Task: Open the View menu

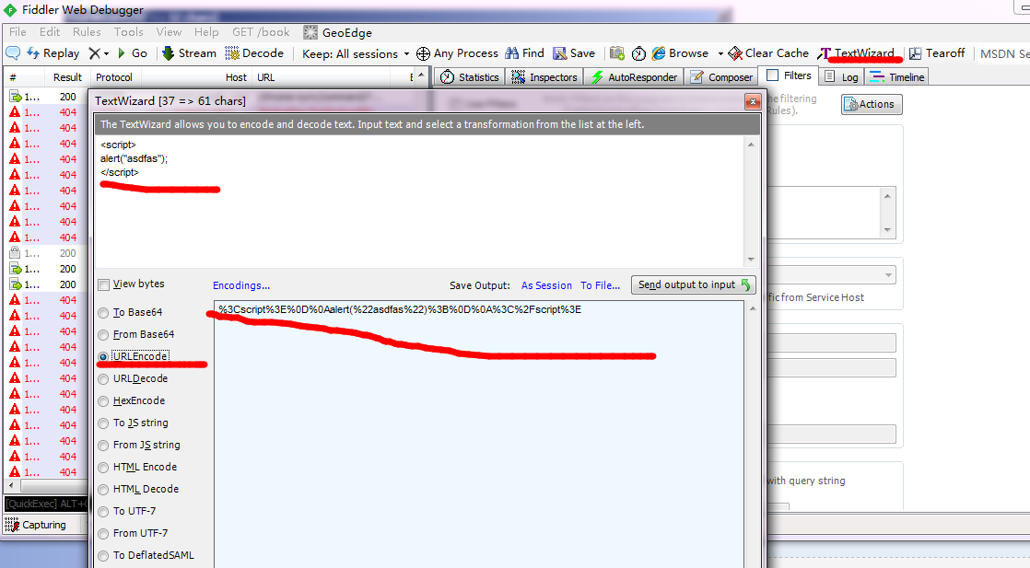Action: coord(169,31)
